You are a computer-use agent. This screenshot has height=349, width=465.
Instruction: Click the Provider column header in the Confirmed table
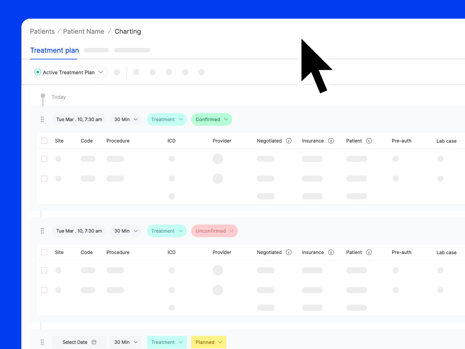click(222, 141)
